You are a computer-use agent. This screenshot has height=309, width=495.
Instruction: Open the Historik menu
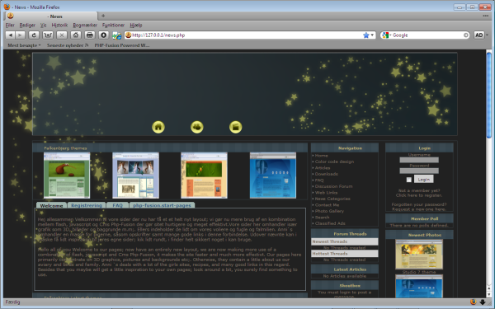(59, 26)
